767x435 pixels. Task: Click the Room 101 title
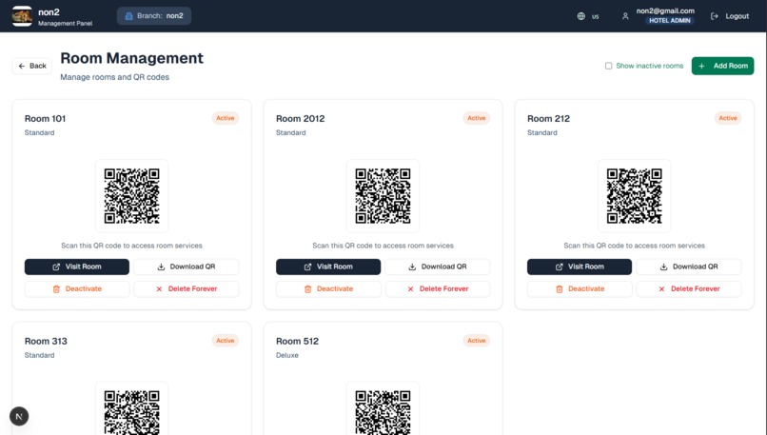coord(45,118)
